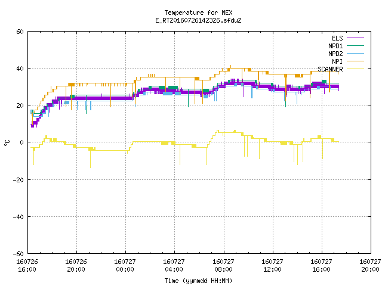Click the NPI legend label
The image size is (382, 286).
point(337,61)
